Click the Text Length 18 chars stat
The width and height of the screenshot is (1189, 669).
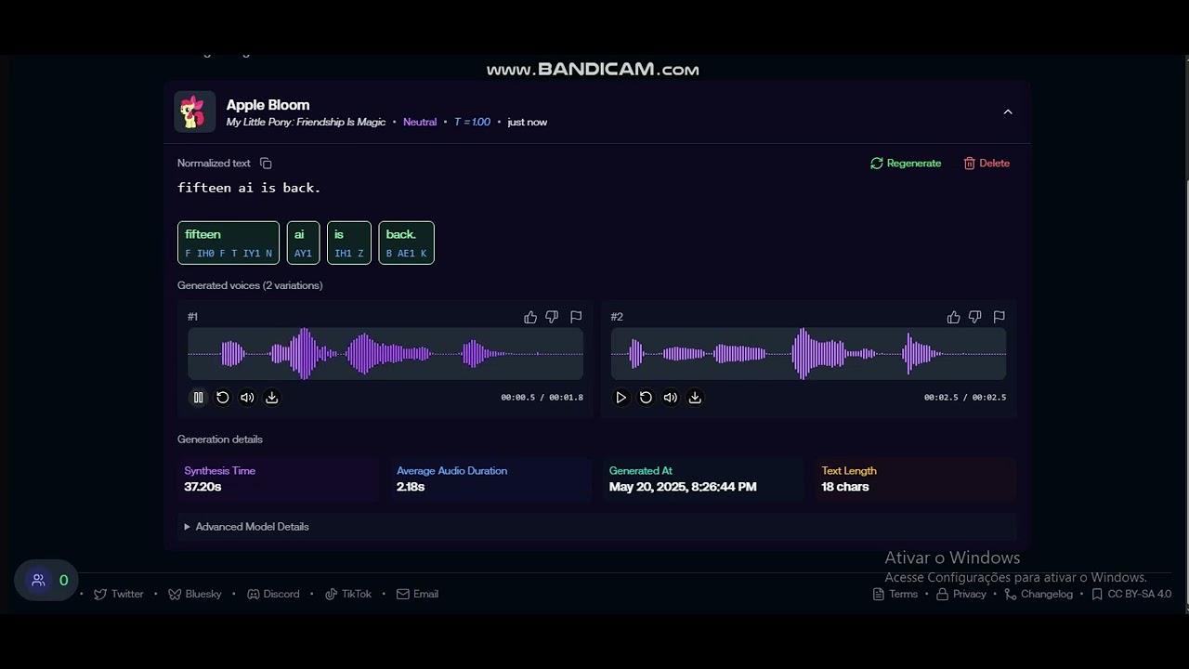point(916,479)
